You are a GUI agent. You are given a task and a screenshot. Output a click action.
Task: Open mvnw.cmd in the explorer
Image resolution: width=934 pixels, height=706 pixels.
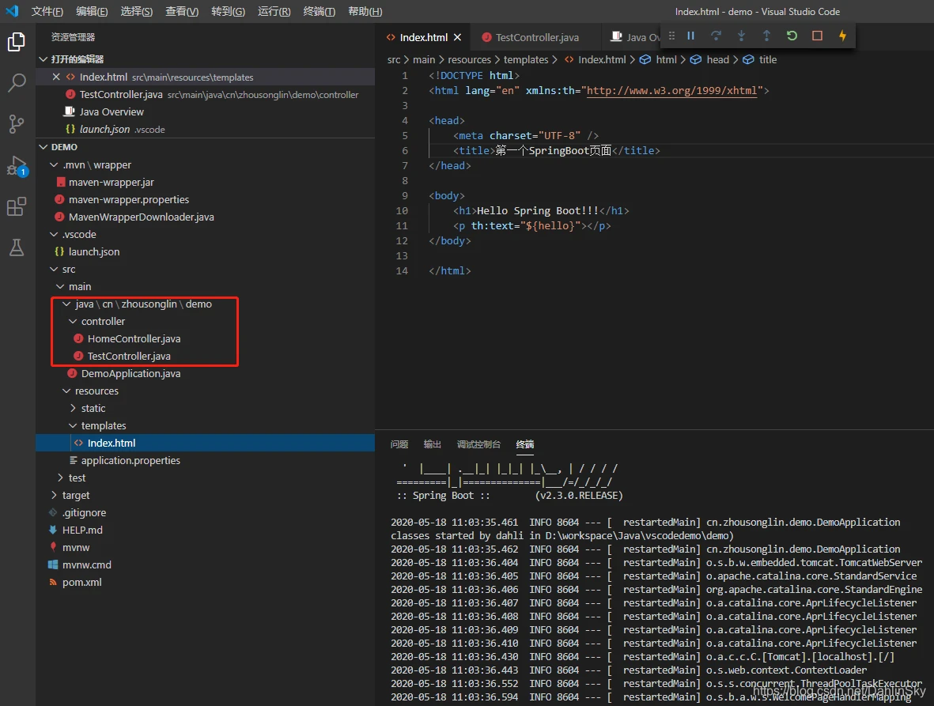pyautogui.click(x=86, y=565)
